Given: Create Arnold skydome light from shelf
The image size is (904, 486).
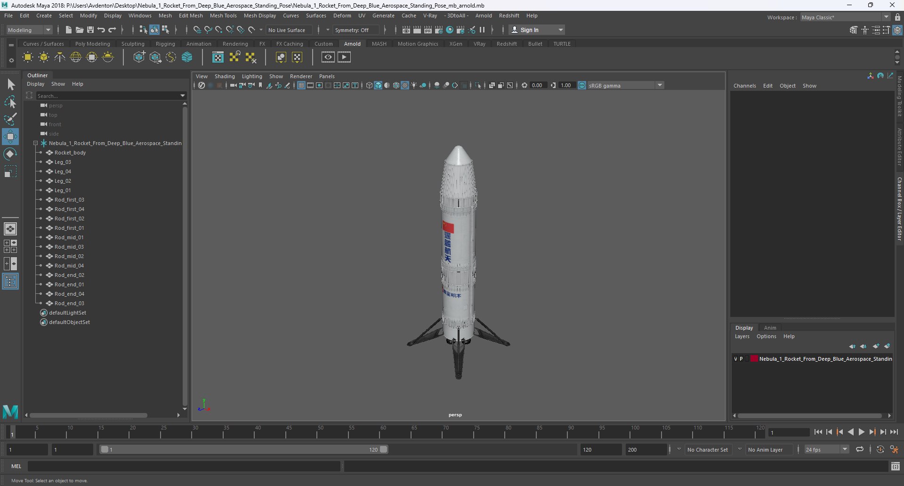Looking at the screenshot, I should (76, 57).
